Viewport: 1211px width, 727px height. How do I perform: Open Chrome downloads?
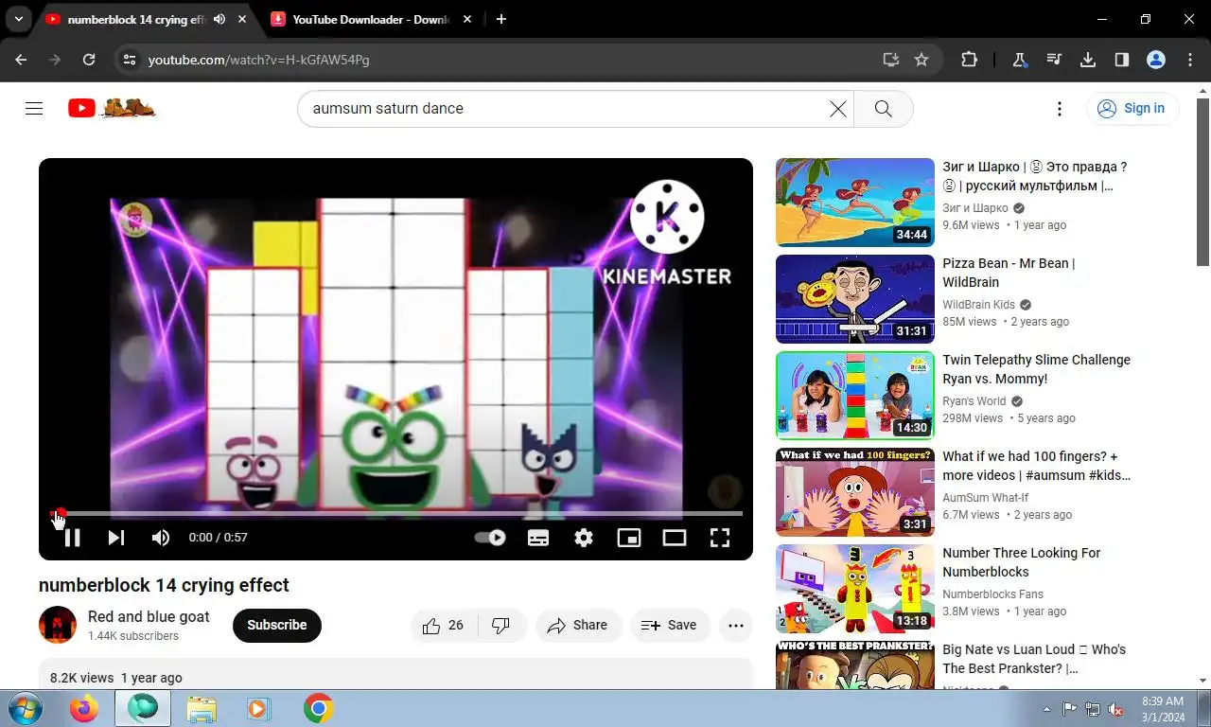click(1088, 60)
